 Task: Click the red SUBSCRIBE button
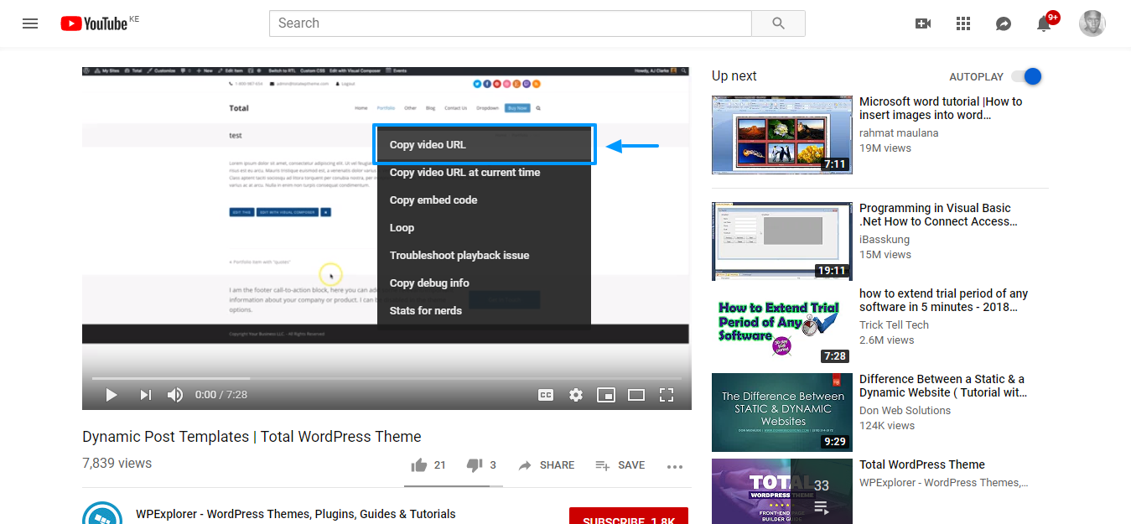tap(628, 516)
